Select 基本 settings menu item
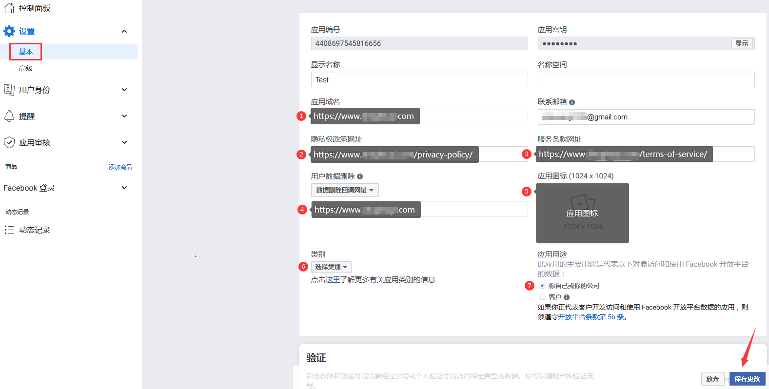The image size is (769, 389). pos(26,52)
